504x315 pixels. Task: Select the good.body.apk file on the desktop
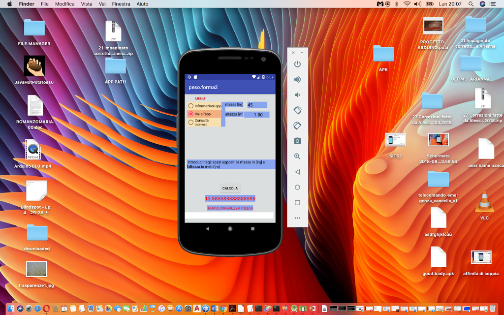[438, 261]
